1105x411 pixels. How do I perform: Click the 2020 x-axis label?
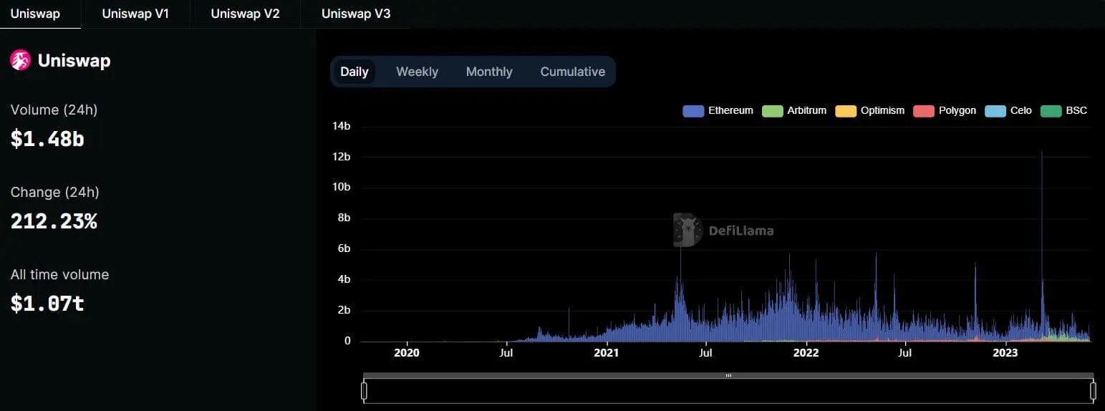point(406,352)
